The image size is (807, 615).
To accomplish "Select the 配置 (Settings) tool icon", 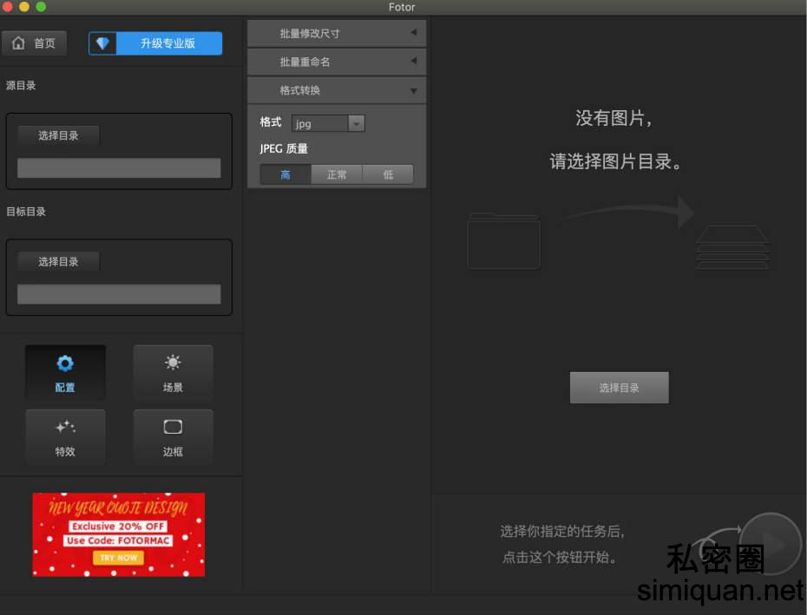I will coord(65,365).
